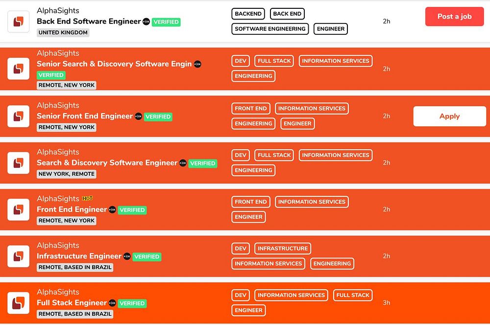This screenshot has width=490, height=325.
Task: Click REMOTE, NEW YORK label under Senior Front End Engineer
Action: (x=67, y=127)
